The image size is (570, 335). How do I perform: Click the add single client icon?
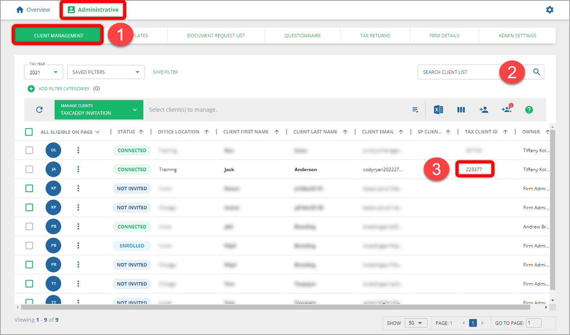484,110
